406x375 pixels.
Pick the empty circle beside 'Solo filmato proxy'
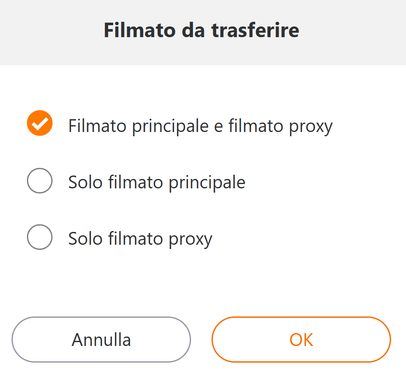point(40,237)
